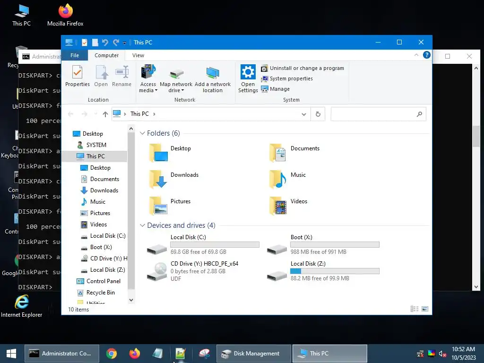Switch to large icons view icon
The height and width of the screenshot is (363, 484).
click(425, 309)
